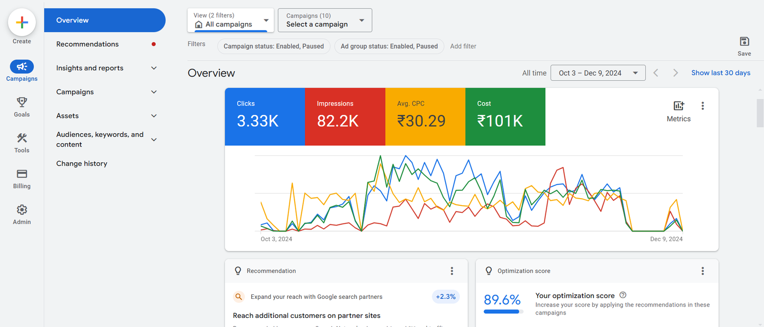Viewport: 764px width, 327px height.
Task: Go to previous date range arrow
Action: click(x=656, y=73)
